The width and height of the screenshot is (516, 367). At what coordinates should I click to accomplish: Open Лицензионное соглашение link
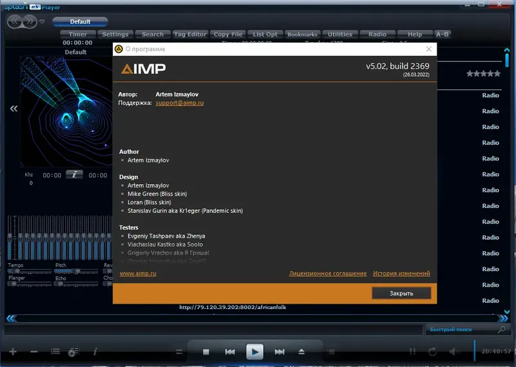tap(328, 274)
